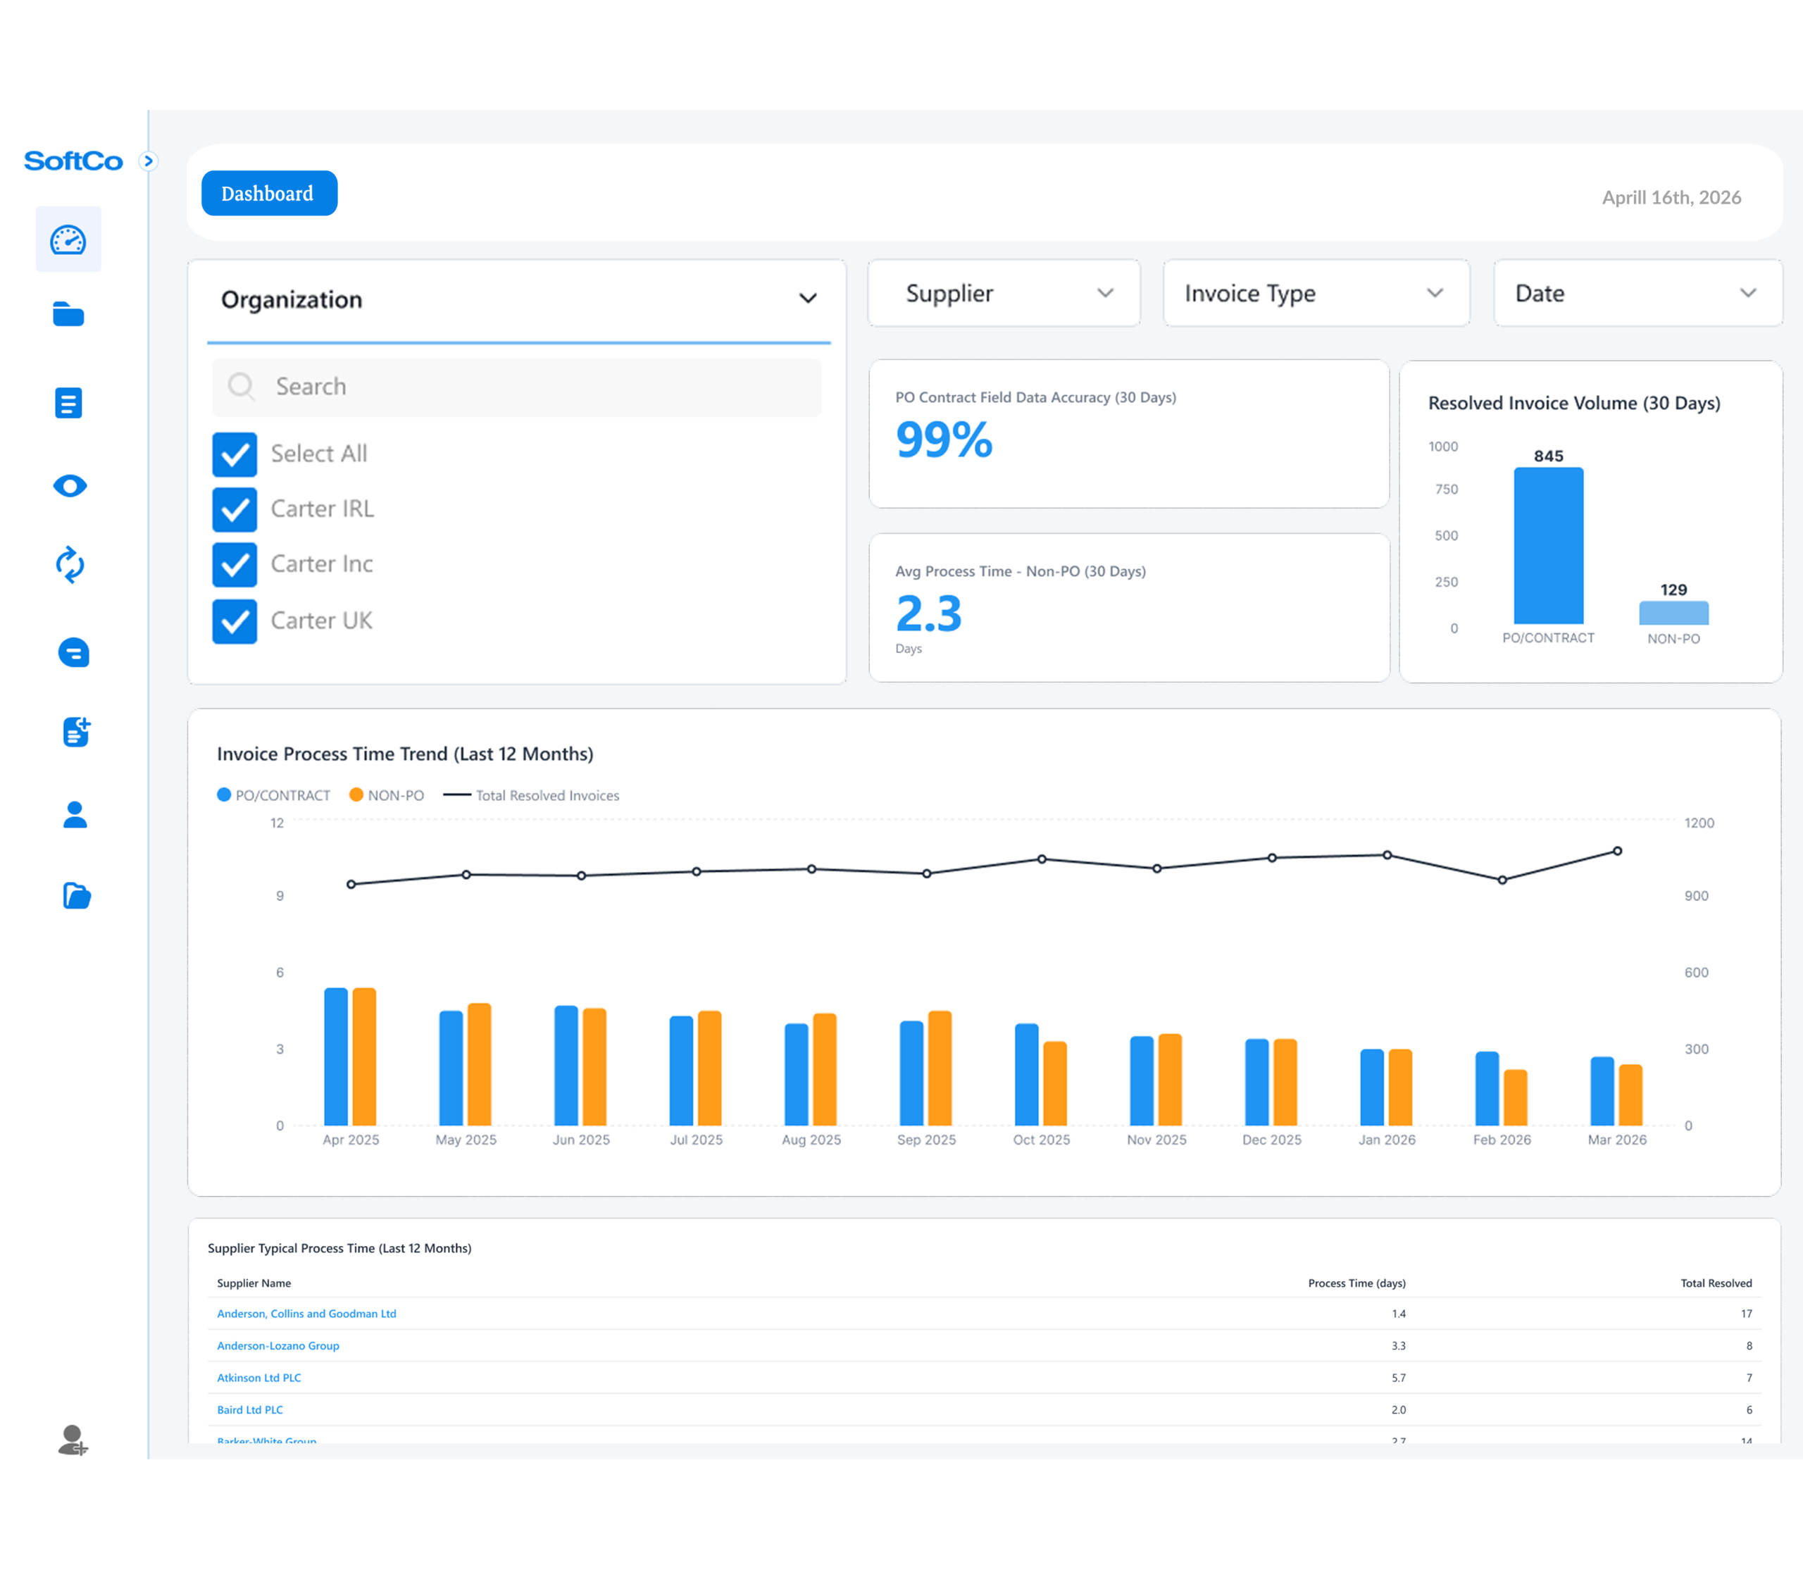Viewport: 1803px width, 1570px height.
Task: Select the sync/refresh icon
Action: pyautogui.click(x=70, y=566)
